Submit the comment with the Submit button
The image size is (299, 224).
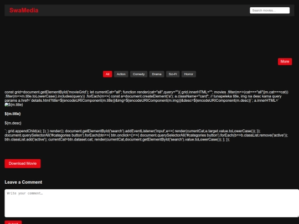click(x=13, y=222)
